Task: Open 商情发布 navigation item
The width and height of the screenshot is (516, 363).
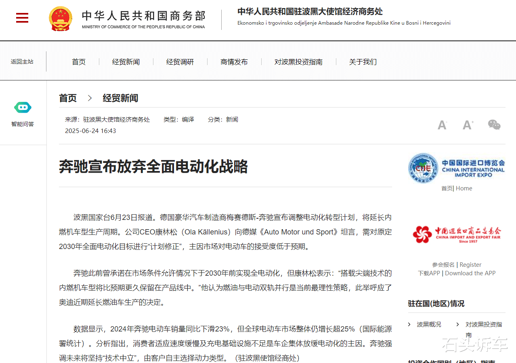Action: tap(234, 62)
